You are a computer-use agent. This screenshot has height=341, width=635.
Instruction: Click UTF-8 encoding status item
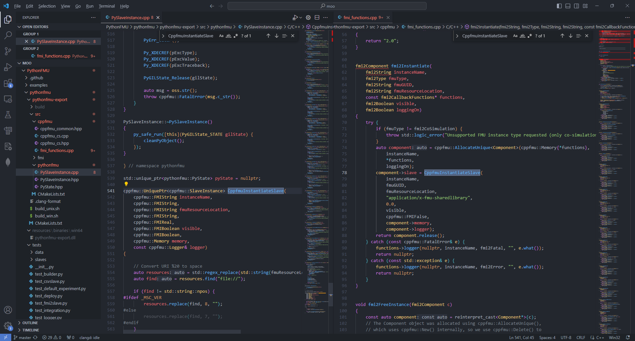[566, 337]
